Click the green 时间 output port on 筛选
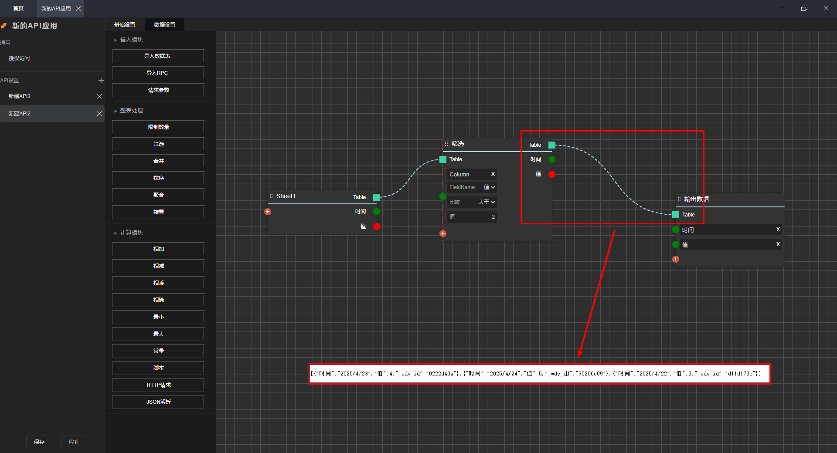 click(x=552, y=159)
